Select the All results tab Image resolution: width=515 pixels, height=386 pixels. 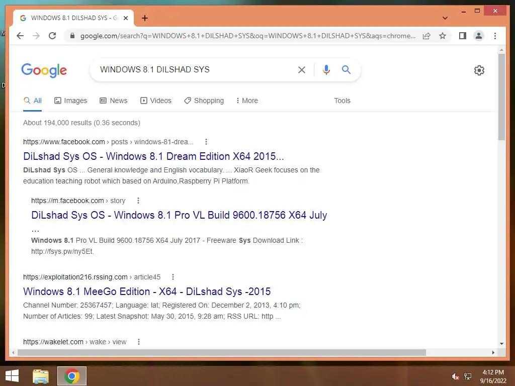33,101
